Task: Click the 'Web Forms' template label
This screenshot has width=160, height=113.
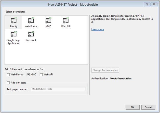Action: pos(31,26)
